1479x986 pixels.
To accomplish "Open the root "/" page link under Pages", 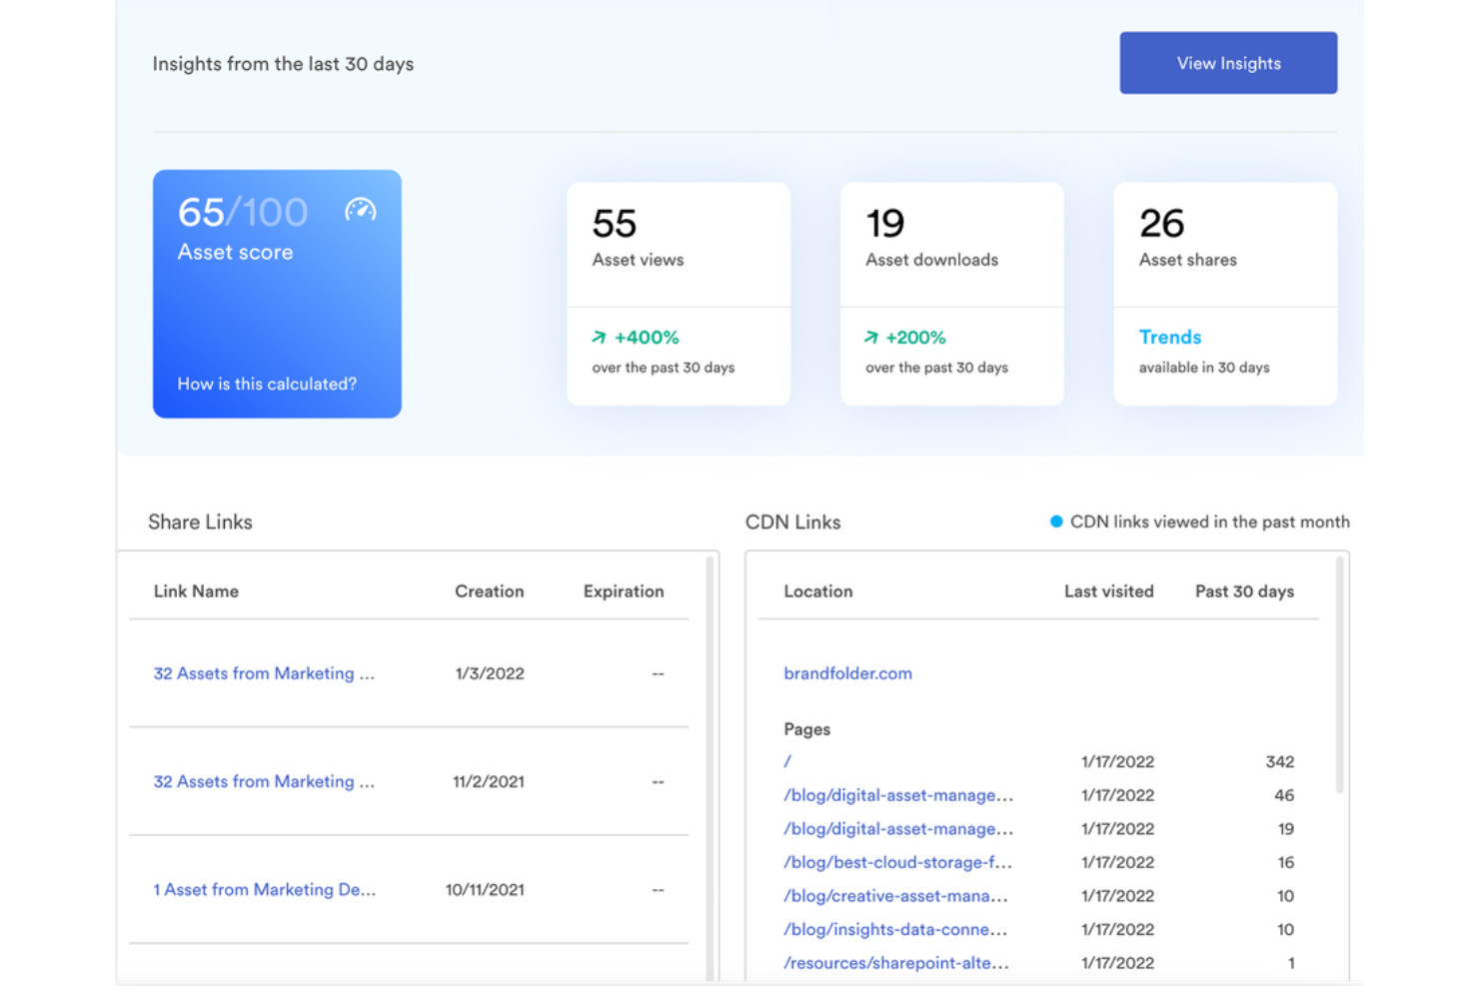I will (787, 761).
